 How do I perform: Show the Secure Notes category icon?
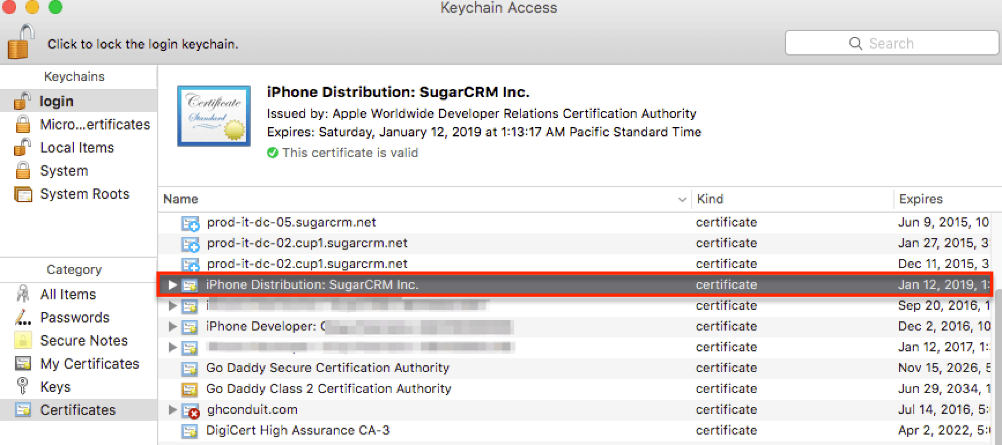23,340
